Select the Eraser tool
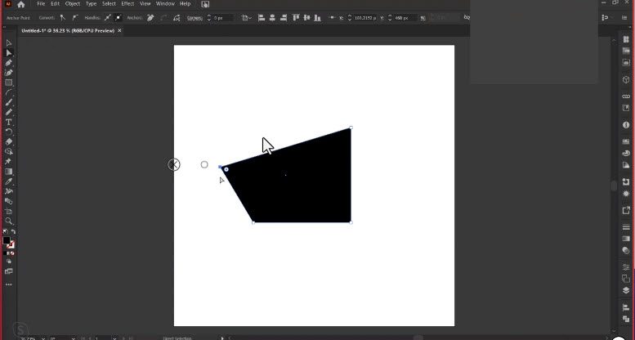The image size is (635, 340). coord(8,142)
